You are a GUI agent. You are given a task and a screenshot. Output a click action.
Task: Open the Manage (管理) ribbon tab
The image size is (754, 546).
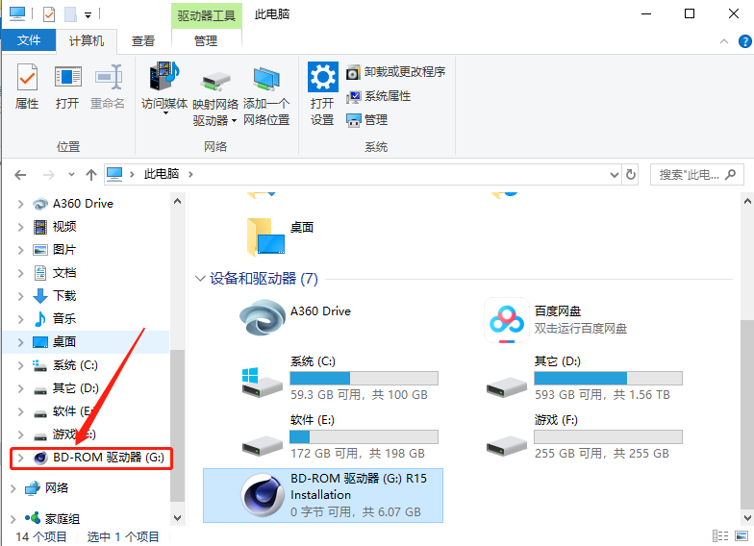[x=206, y=40]
